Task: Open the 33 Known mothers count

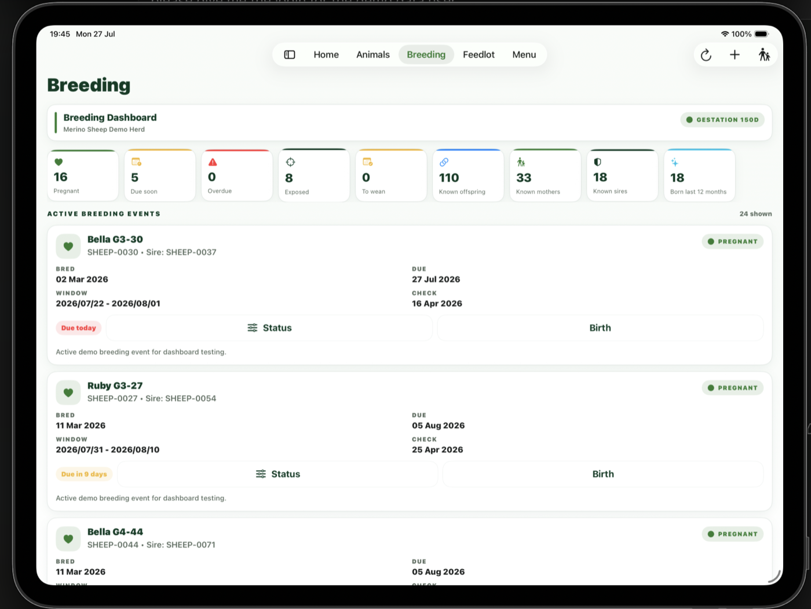Action: pos(524,178)
